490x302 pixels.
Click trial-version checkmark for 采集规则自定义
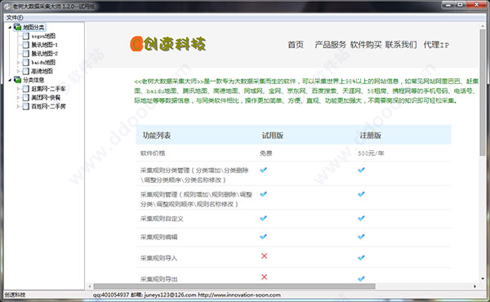click(x=264, y=218)
